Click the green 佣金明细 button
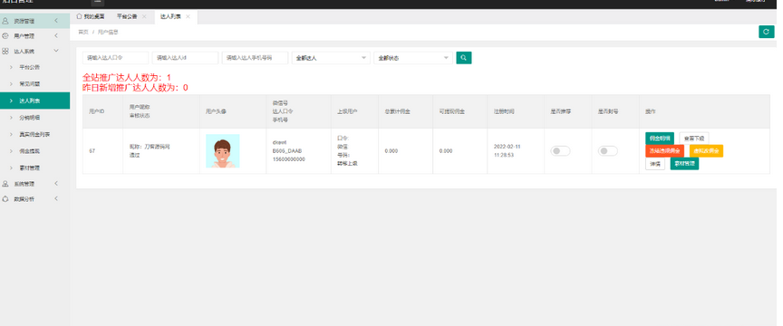Viewport: 783px width, 326px height. point(660,139)
